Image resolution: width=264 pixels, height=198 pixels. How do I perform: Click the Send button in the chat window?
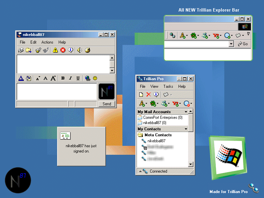click(107, 104)
